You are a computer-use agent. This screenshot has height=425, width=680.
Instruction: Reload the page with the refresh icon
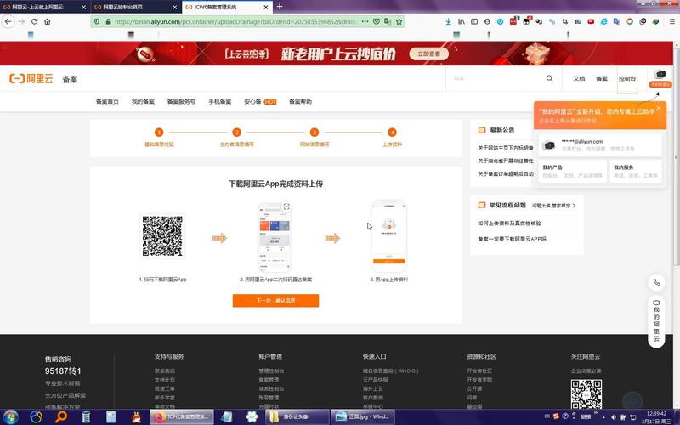[x=34, y=21]
